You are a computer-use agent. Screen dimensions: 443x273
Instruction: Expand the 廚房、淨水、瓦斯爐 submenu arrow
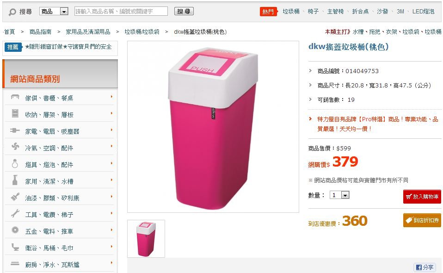coord(111,263)
